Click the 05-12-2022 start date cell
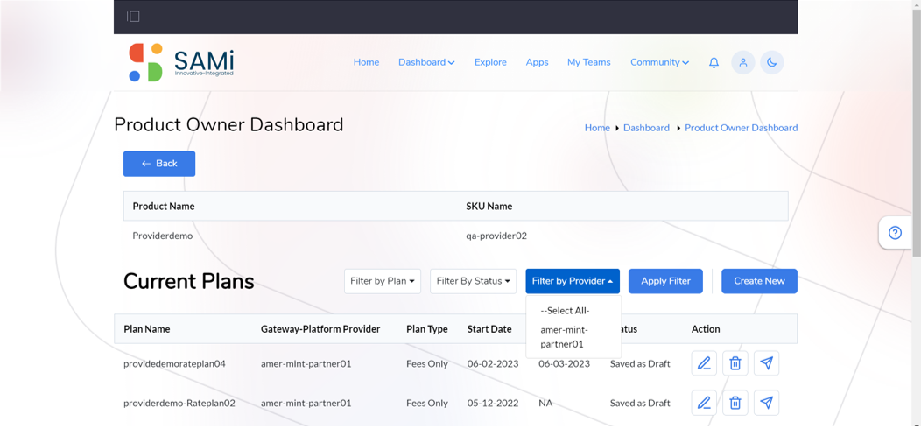The image size is (921, 429). tap(493, 403)
